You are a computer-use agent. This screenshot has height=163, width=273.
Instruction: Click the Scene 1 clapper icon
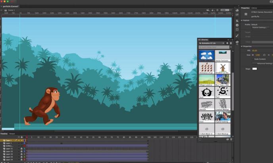(x=6, y=10)
